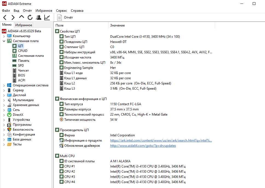Screen dimensions: 265x188
Task: Open the aida64.com driver updates link
Action: [x=143, y=146]
